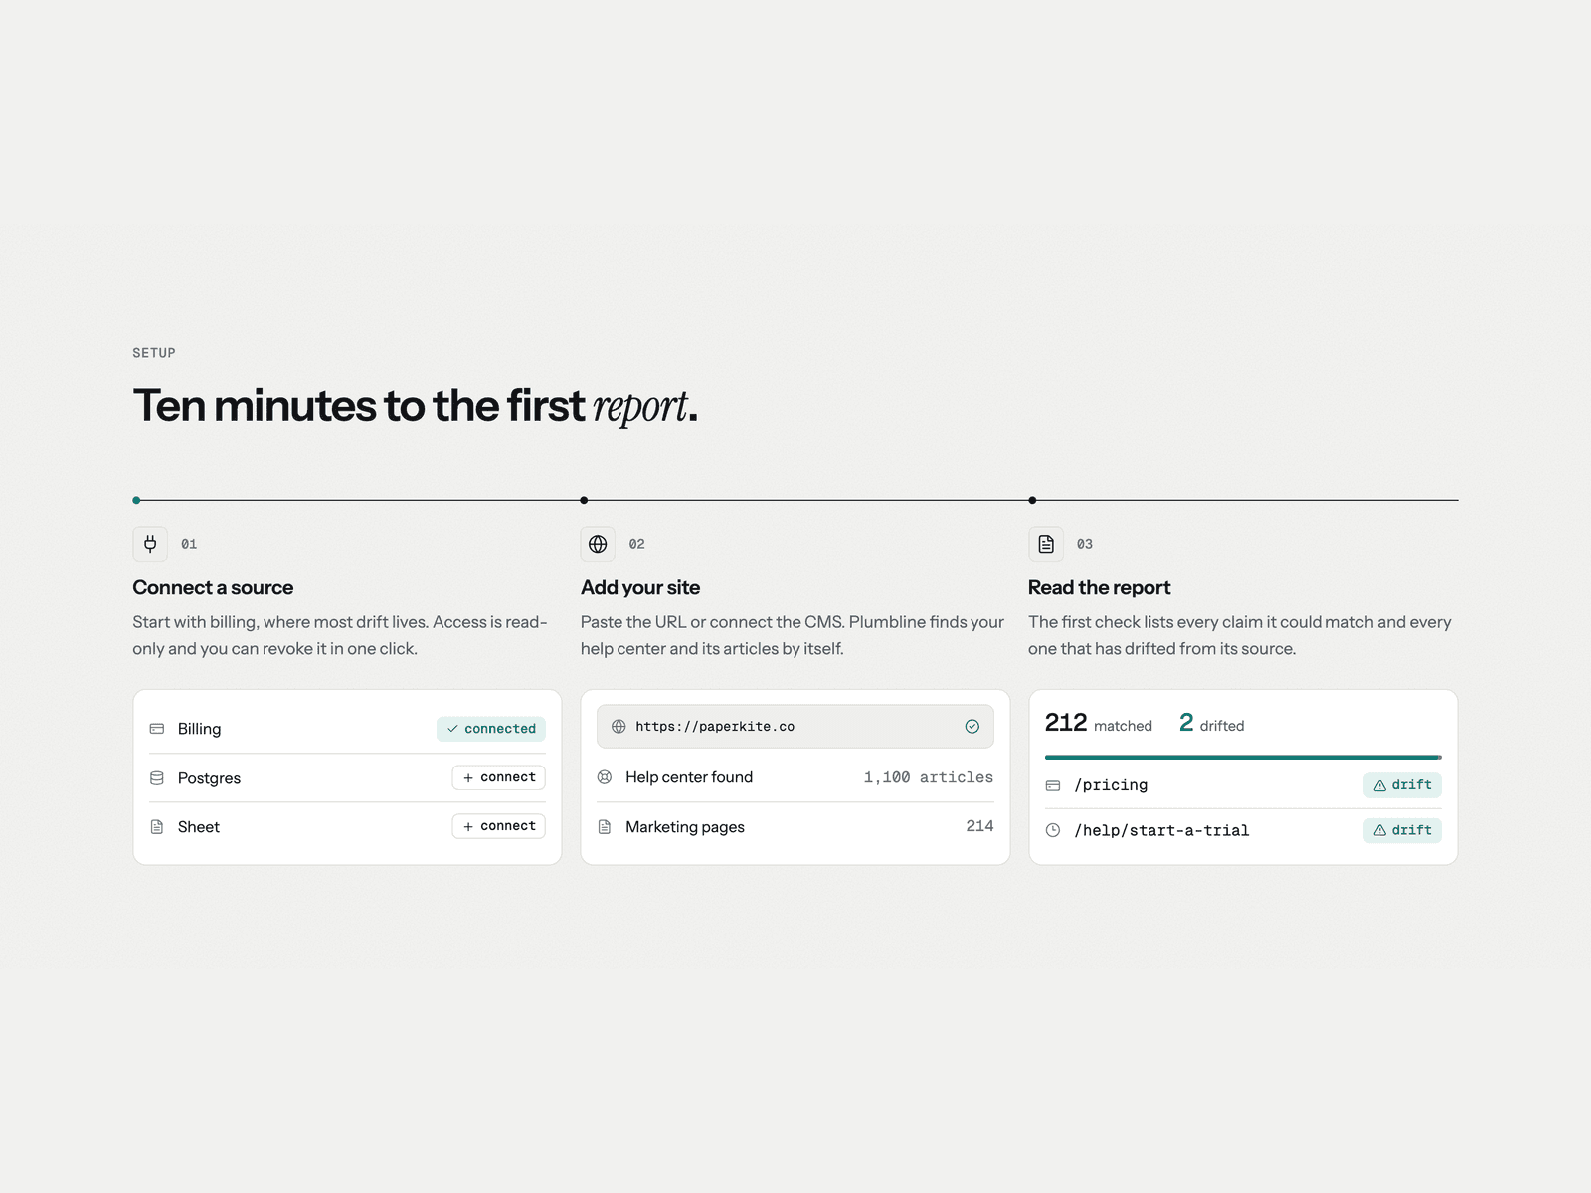1591x1193 pixels.
Task: Click the Postgres row label
Action: pos(209,778)
